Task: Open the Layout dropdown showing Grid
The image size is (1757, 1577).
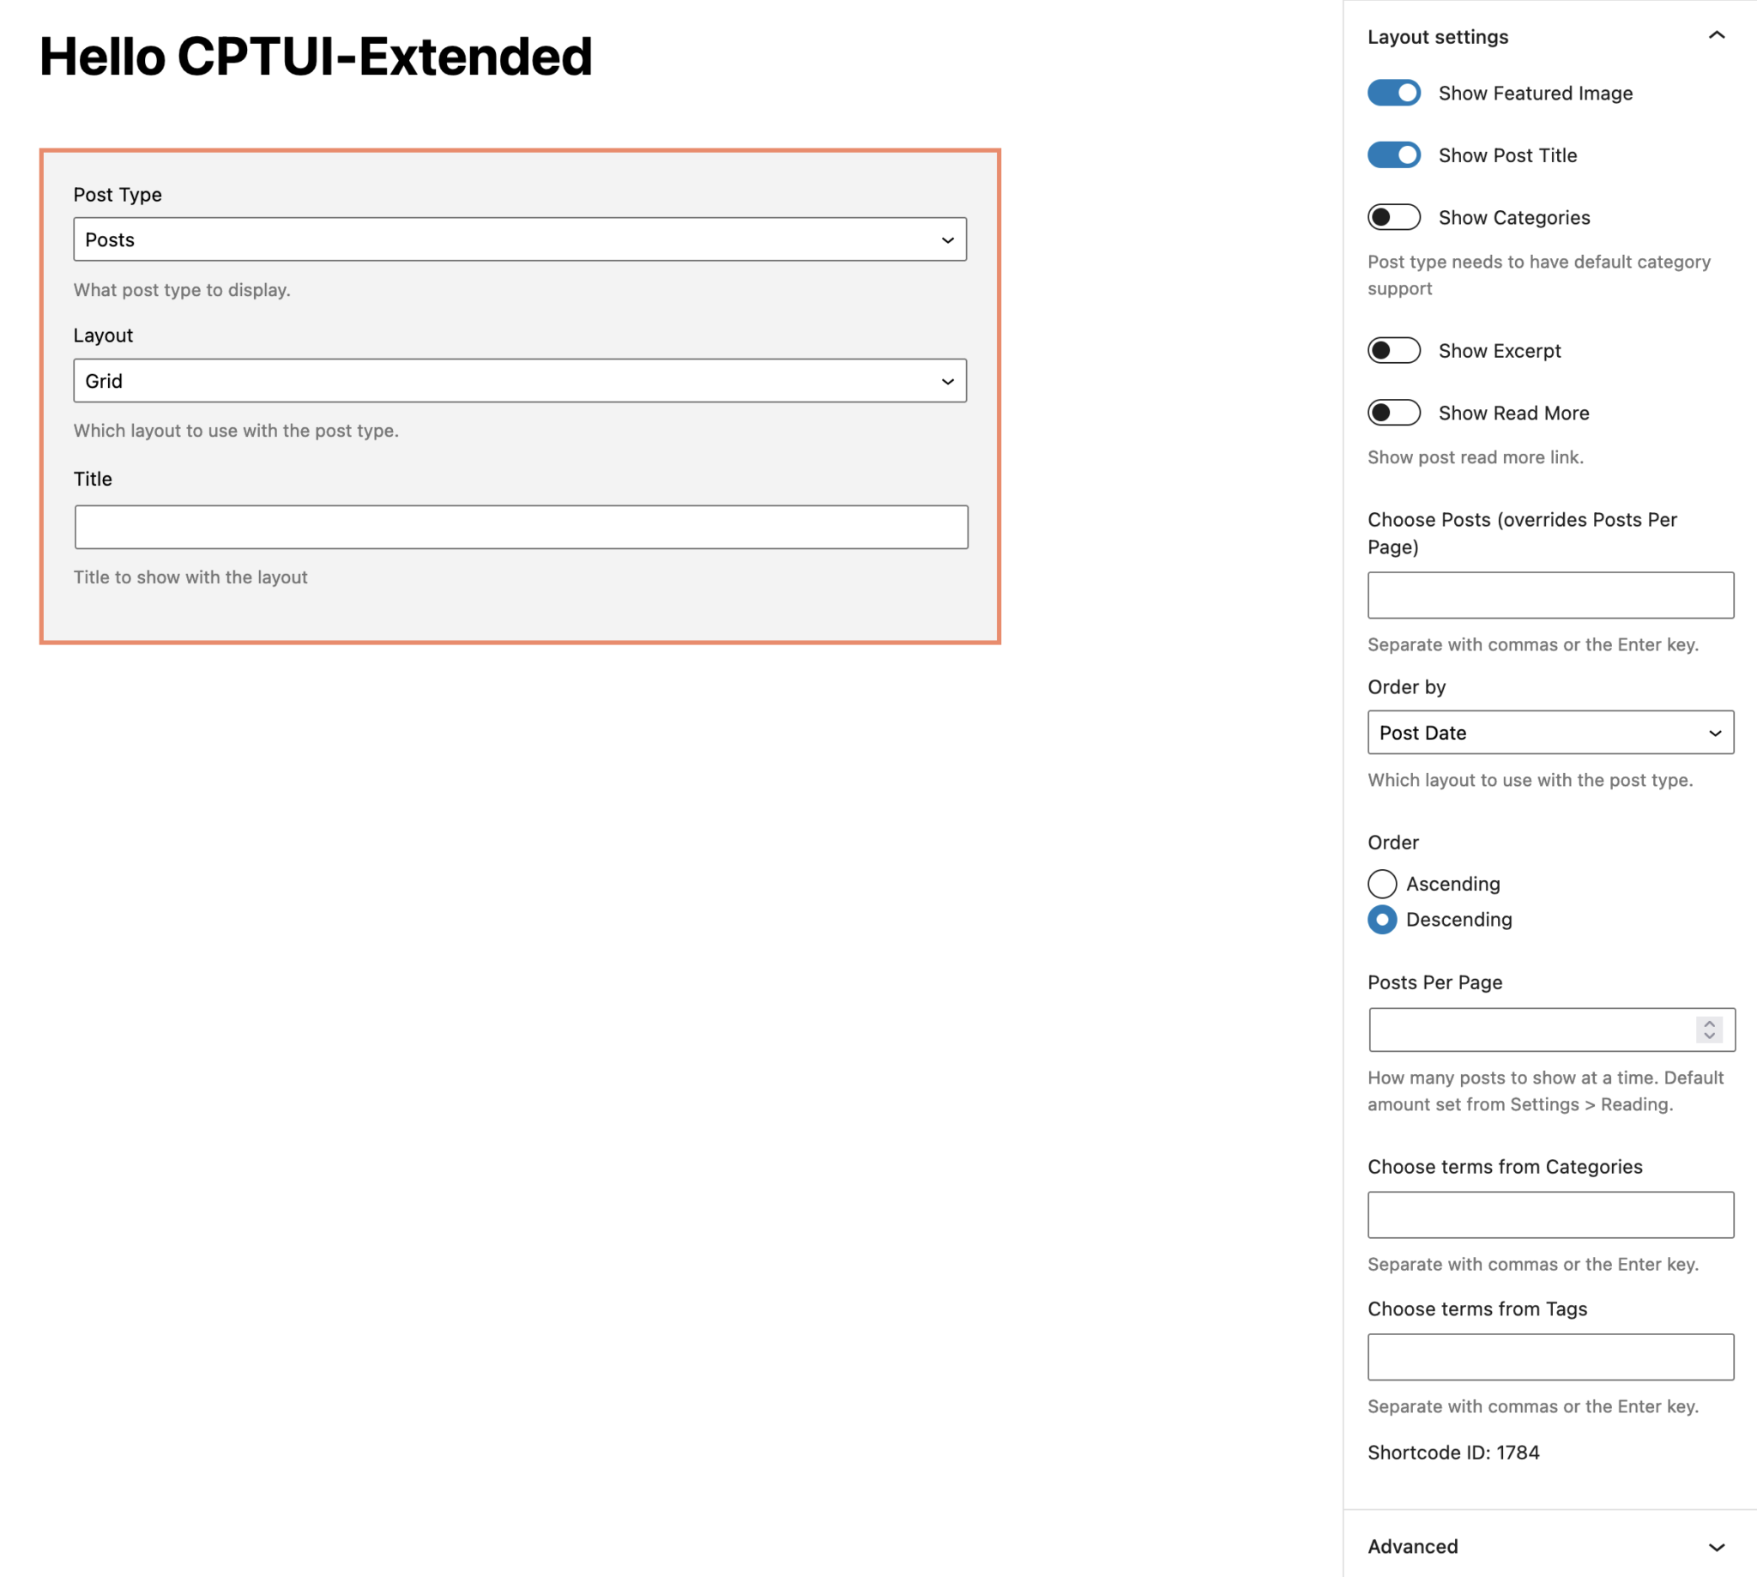Action: coord(520,381)
